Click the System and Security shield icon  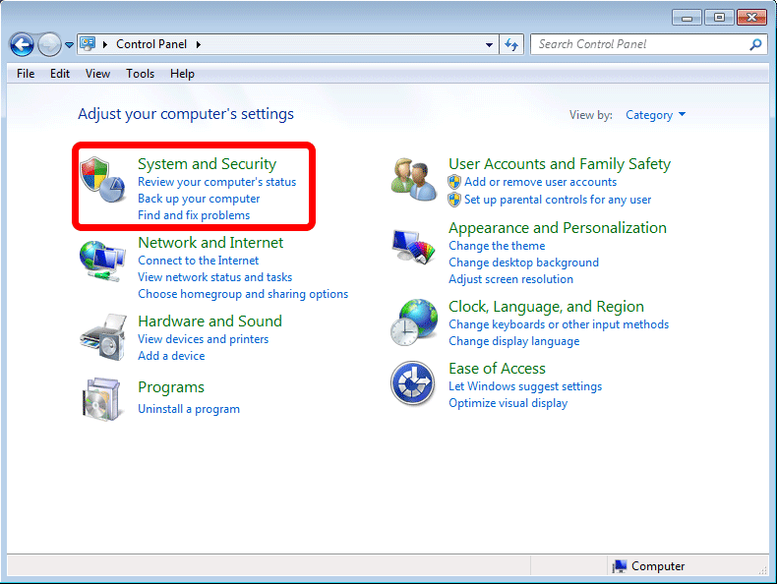coord(102,179)
